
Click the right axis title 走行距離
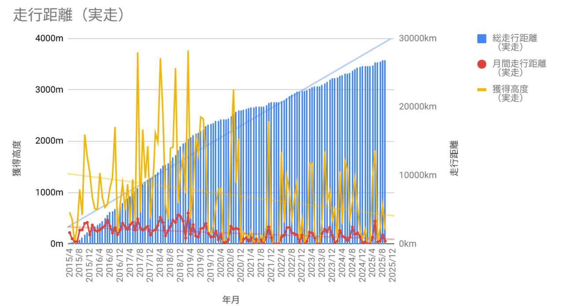coord(454,159)
